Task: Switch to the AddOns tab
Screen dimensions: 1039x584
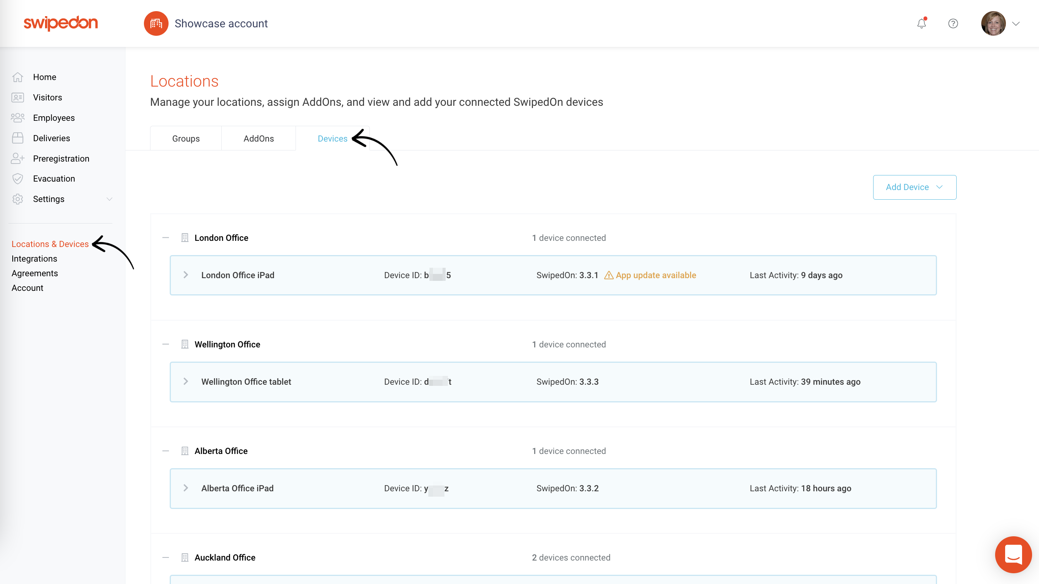Action: 259,138
